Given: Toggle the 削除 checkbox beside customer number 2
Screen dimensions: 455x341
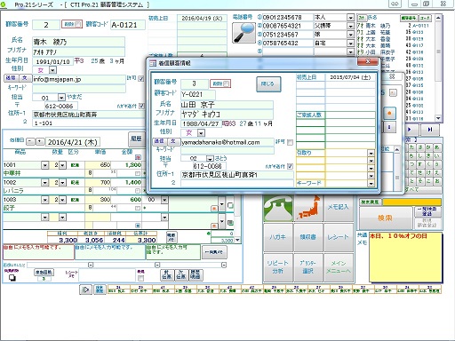Looking at the screenshot, I should 77,25.
